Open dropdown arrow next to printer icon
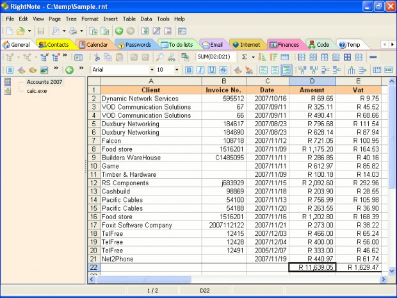Viewport: 397px width, 298px height. 81,31
